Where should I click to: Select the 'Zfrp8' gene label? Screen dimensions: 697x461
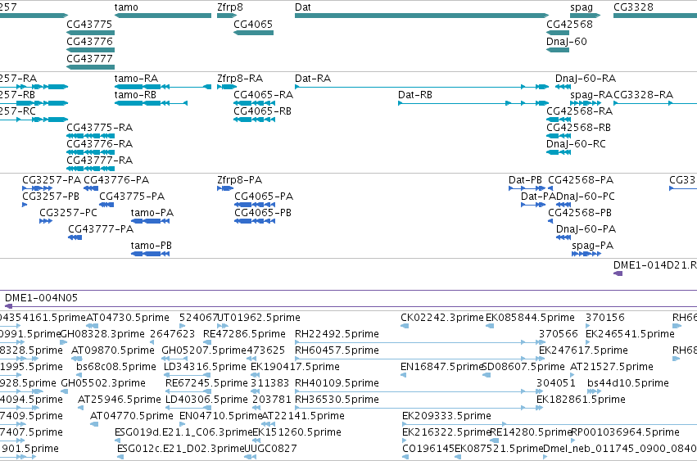(230, 7)
